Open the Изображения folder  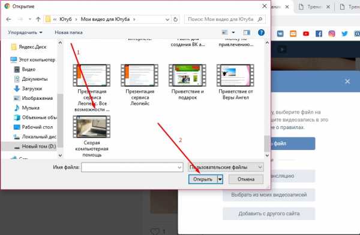click(x=33, y=99)
